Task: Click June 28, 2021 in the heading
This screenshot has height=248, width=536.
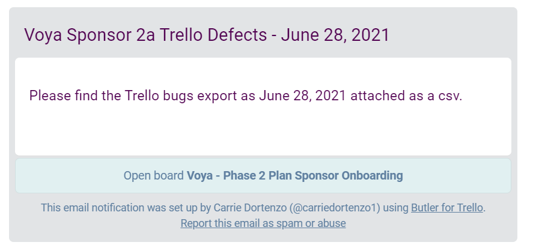Action: [335, 35]
